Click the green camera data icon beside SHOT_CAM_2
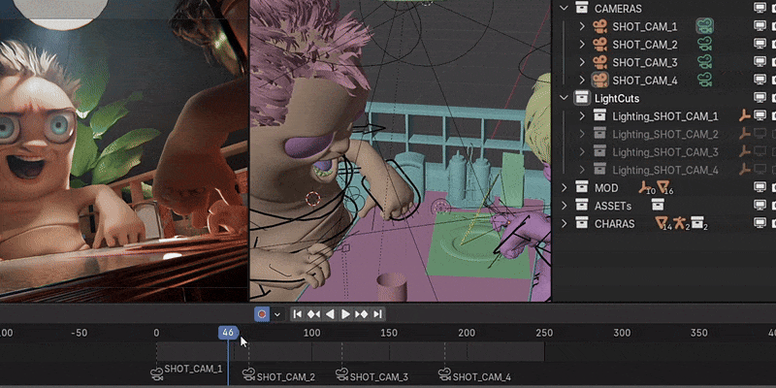This screenshot has width=776, height=388. [x=705, y=45]
